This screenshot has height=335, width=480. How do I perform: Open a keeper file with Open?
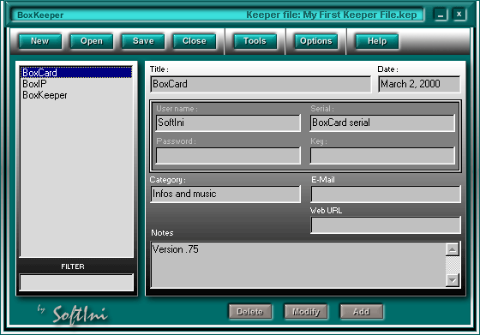(92, 41)
